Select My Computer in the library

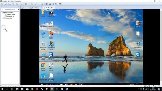pos(9,13)
